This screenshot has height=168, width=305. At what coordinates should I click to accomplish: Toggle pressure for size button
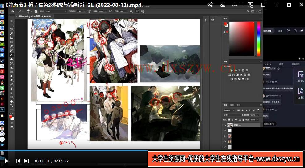[137, 11]
